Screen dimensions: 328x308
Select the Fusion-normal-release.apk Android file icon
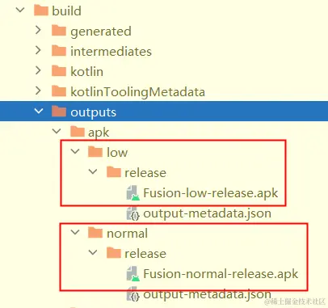(133, 273)
